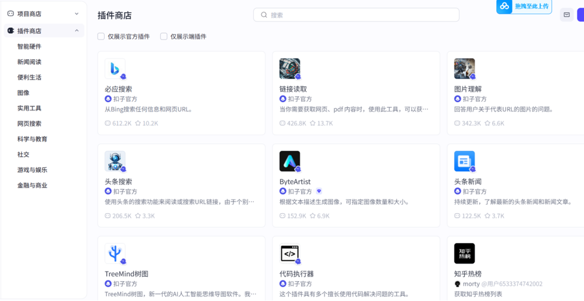Click the star icon on 头条搜索 card

[x=138, y=215]
